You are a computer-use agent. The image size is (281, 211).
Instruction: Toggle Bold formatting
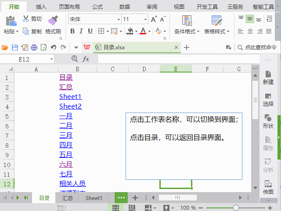72,31
